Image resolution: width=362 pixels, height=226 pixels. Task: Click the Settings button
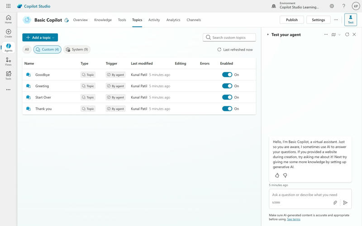319,20
